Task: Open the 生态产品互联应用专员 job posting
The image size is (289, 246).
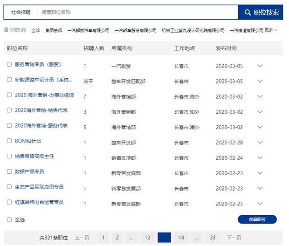Action: (39, 187)
